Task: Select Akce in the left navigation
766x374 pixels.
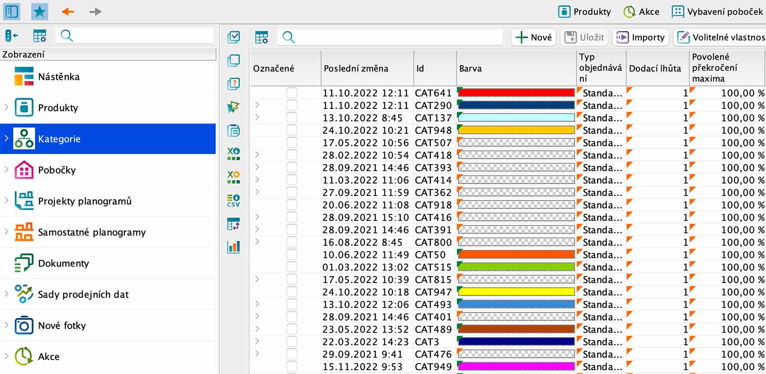Action: click(108, 356)
